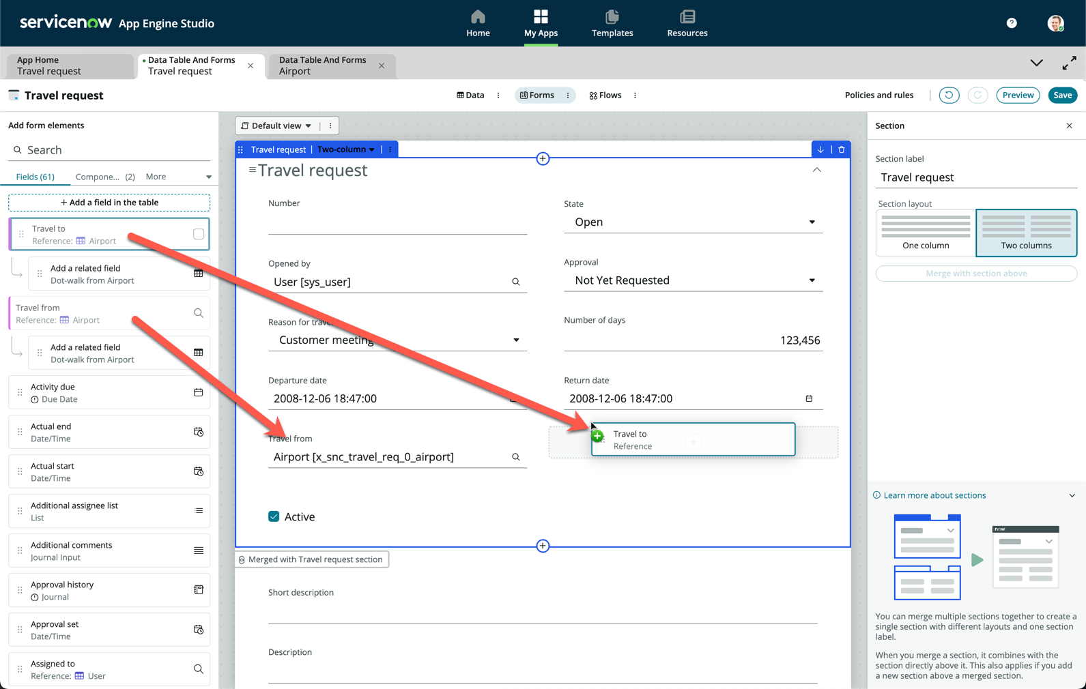Click the Travel from lookup magnifier icon
Viewport: 1086px width, 689px height.
point(516,457)
